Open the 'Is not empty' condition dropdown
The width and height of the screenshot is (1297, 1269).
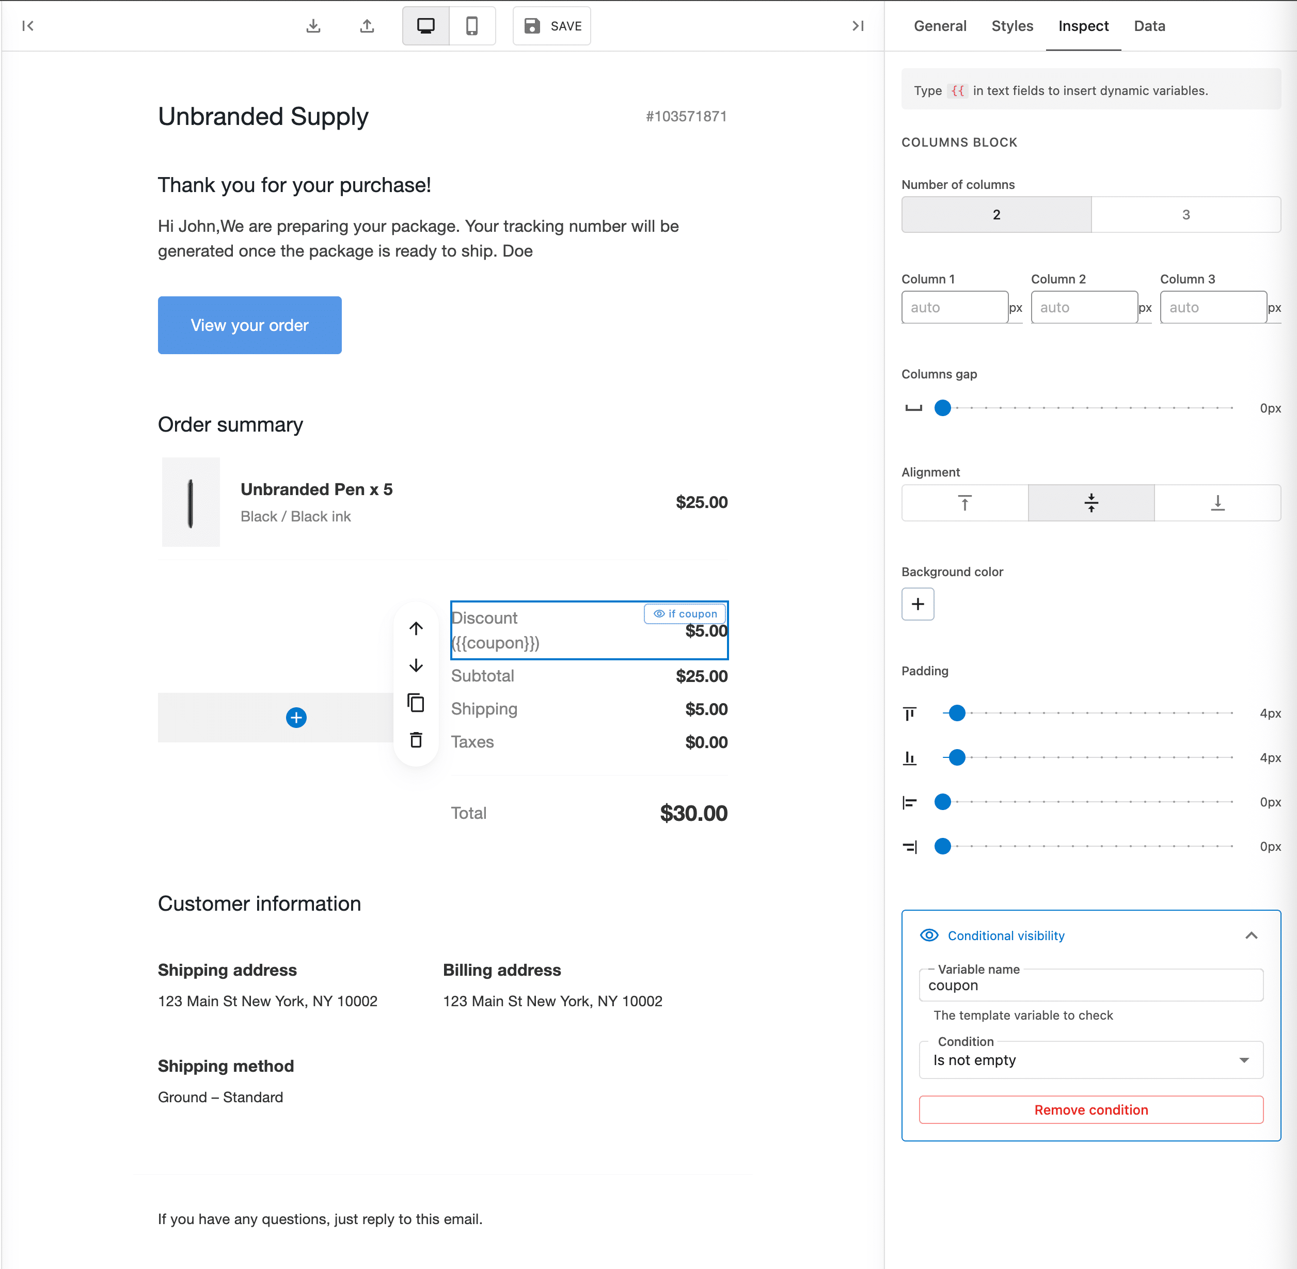pos(1090,1060)
